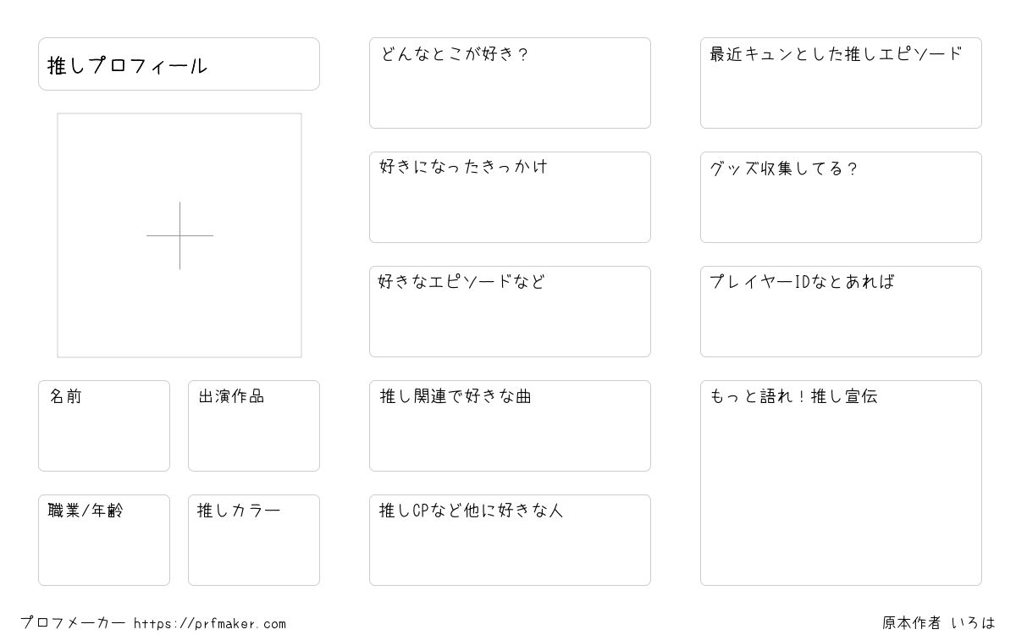Click the プロフメーカー footer text
Image resolution: width=1016 pixels, height=635 pixels.
pos(73,623)
